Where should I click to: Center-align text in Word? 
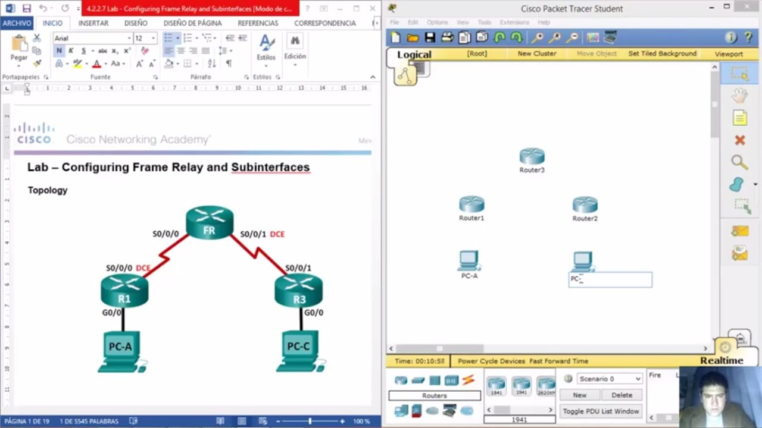180,51
